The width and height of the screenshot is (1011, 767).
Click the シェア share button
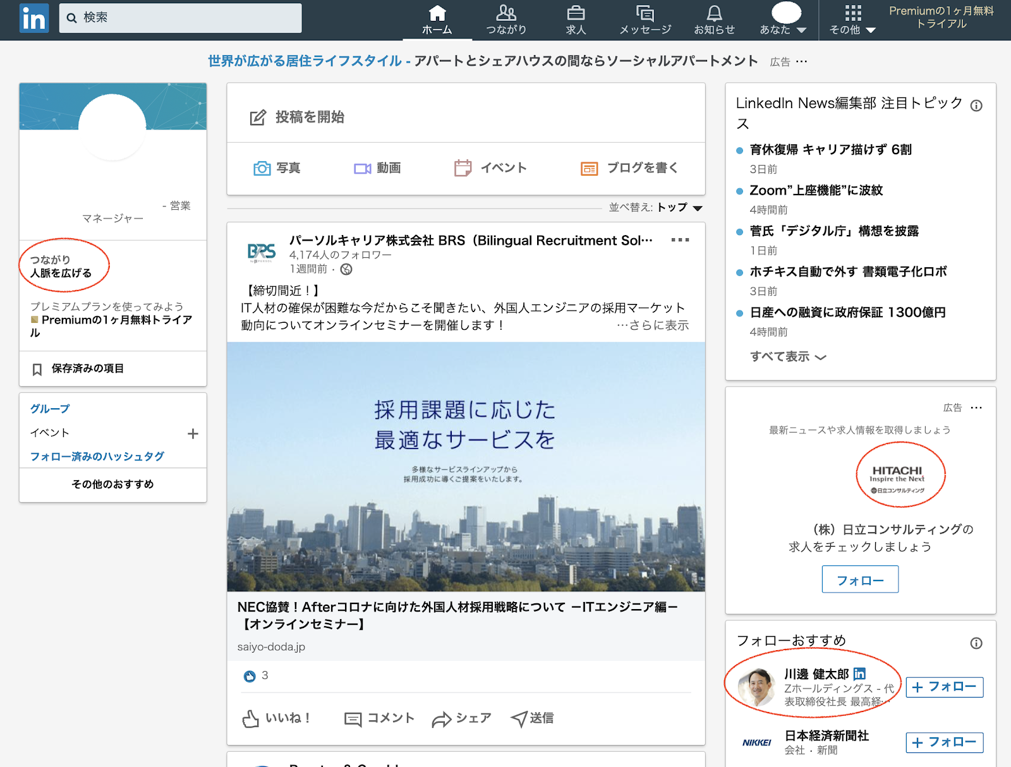(461, 718)
